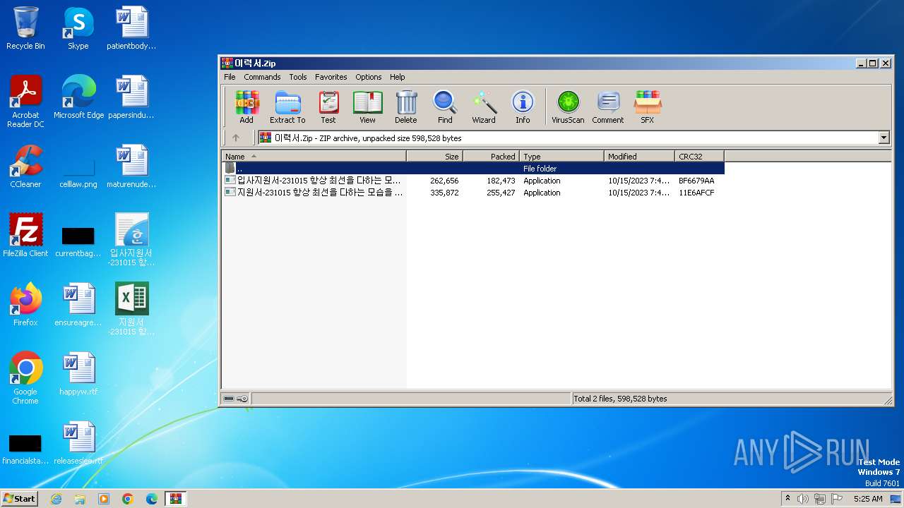Sort by the Size column header
The height and width of the screenshot is (508, 904).
click(x=435, y=157)
